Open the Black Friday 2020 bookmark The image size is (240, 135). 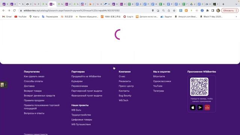point(211,16)
